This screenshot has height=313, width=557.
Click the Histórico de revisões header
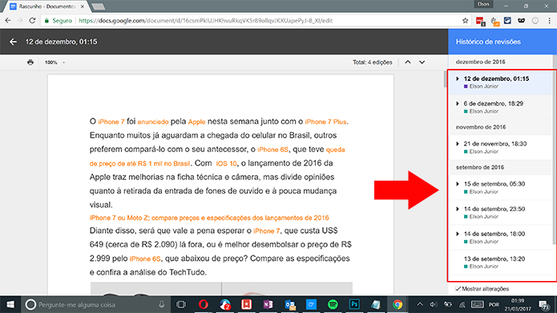488,42
